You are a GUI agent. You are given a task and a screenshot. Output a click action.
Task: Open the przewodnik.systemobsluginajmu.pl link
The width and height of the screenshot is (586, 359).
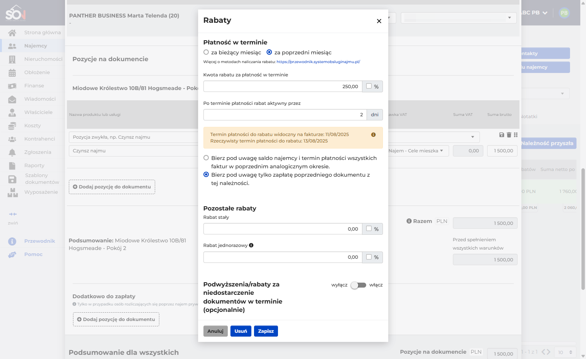click(x=318, y=62)
